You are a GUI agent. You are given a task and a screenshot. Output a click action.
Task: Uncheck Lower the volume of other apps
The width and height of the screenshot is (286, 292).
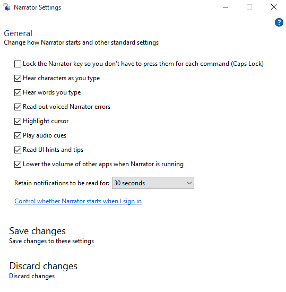[x=18, y=164]
